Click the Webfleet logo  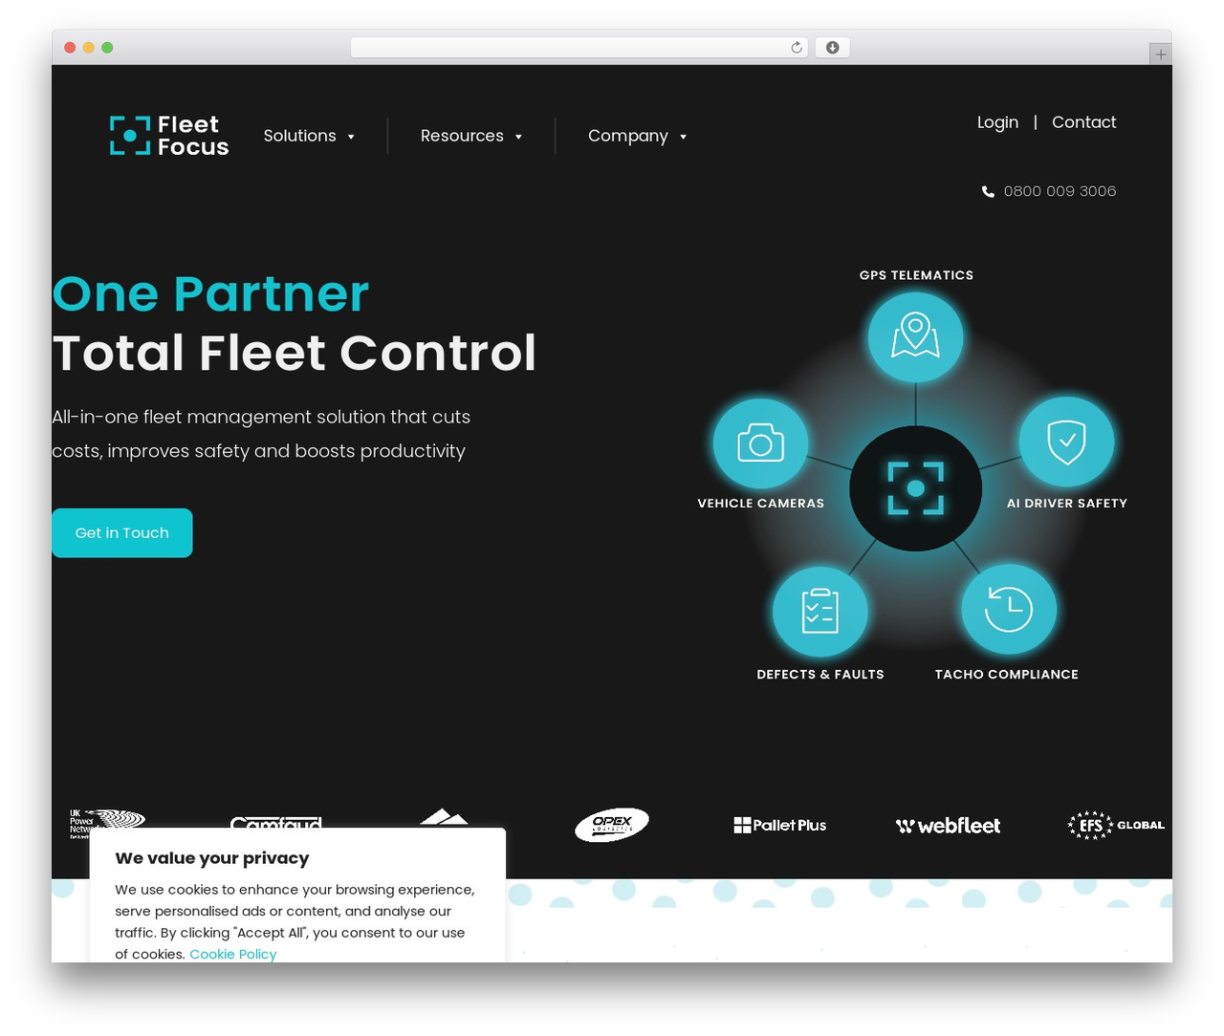(x=948, y=826)
